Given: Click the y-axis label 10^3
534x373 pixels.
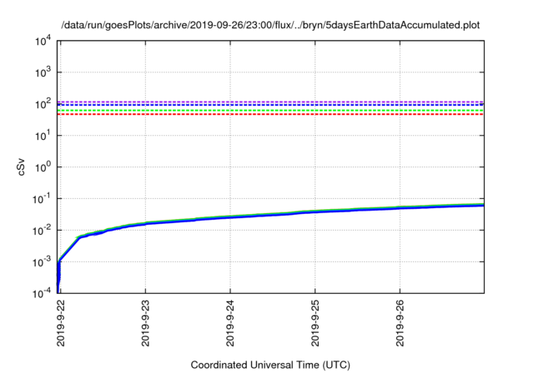Looking at the screenshot, I should (x=43, y=72).
